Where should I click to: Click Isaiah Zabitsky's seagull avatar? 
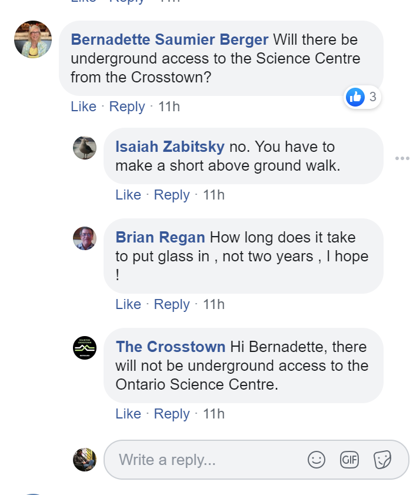tap(85, 148)
